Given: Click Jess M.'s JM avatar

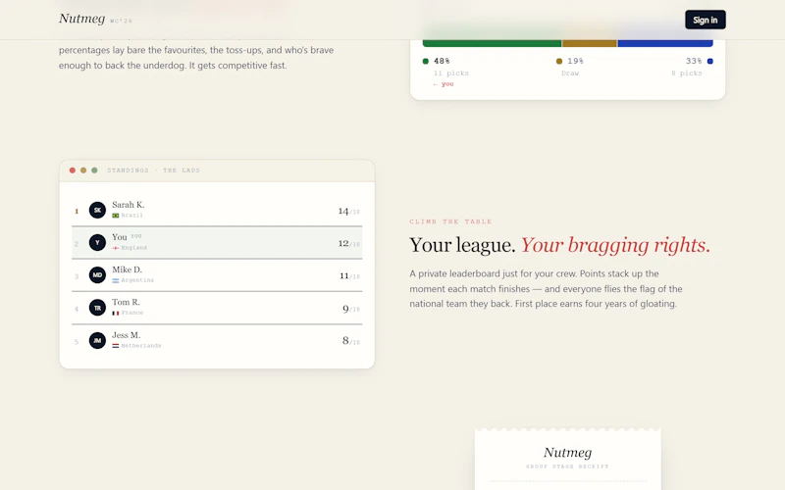Looking at the screenshot, I should [x=97, y=340].
